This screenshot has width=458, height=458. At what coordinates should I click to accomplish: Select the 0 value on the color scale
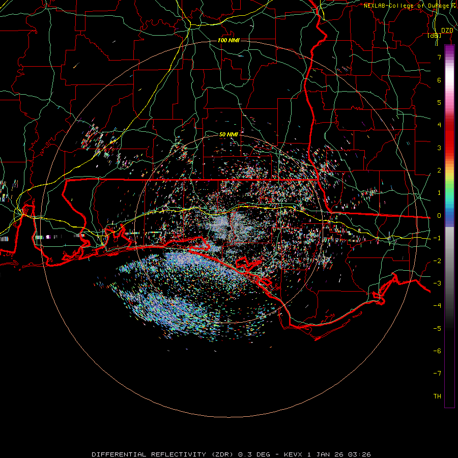pos(439,216)
